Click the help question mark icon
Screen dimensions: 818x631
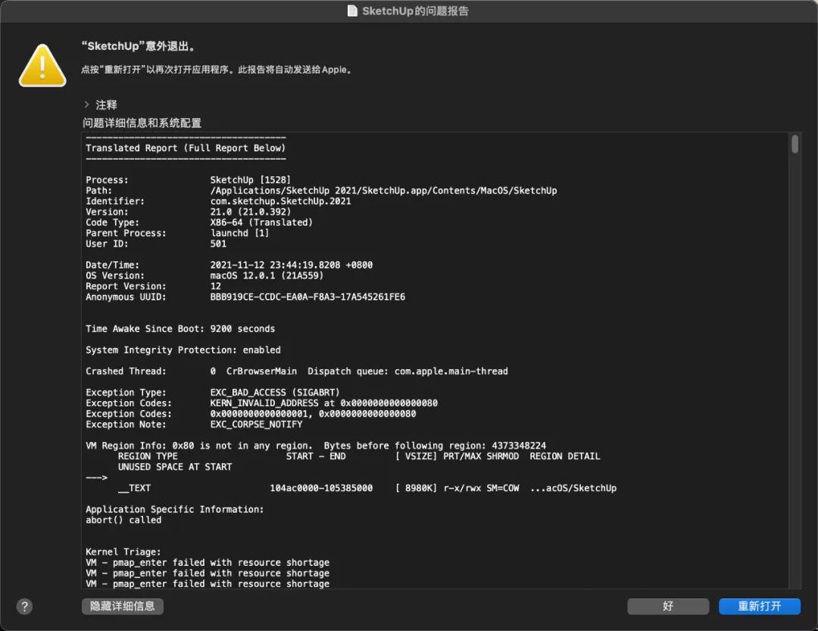coord(24,606)
